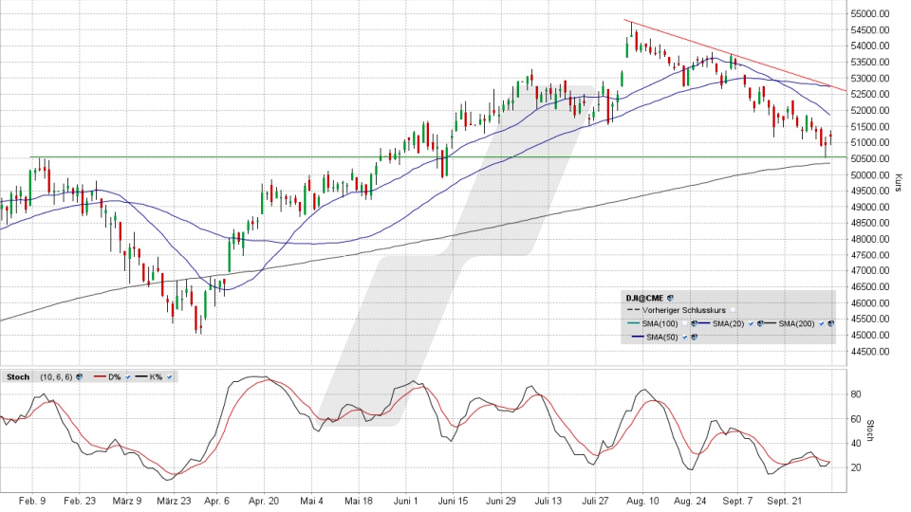911x512 pixels.
Task: Click the SMA(100) teal line swatch
Action: click(x=633, y=323)
